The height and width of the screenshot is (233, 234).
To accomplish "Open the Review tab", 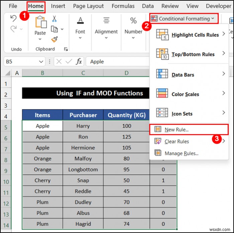I will click(170, 6).
